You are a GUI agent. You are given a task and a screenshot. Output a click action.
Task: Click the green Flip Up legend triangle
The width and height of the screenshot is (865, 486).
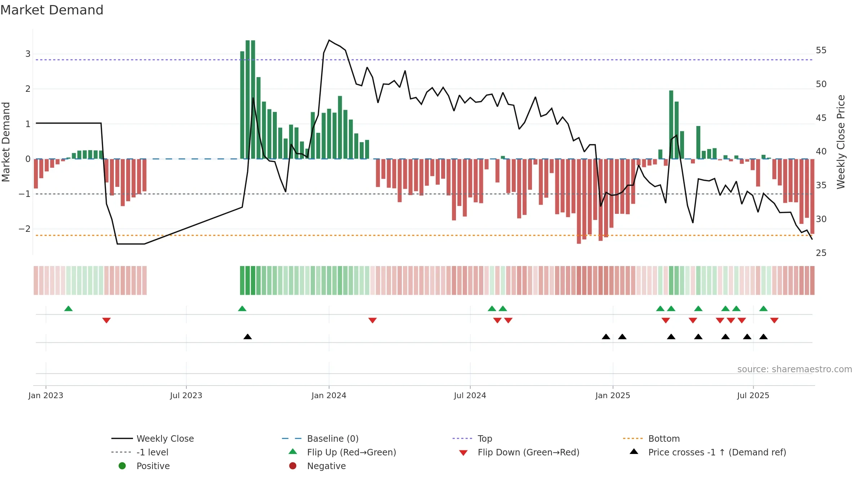(293, 451)
